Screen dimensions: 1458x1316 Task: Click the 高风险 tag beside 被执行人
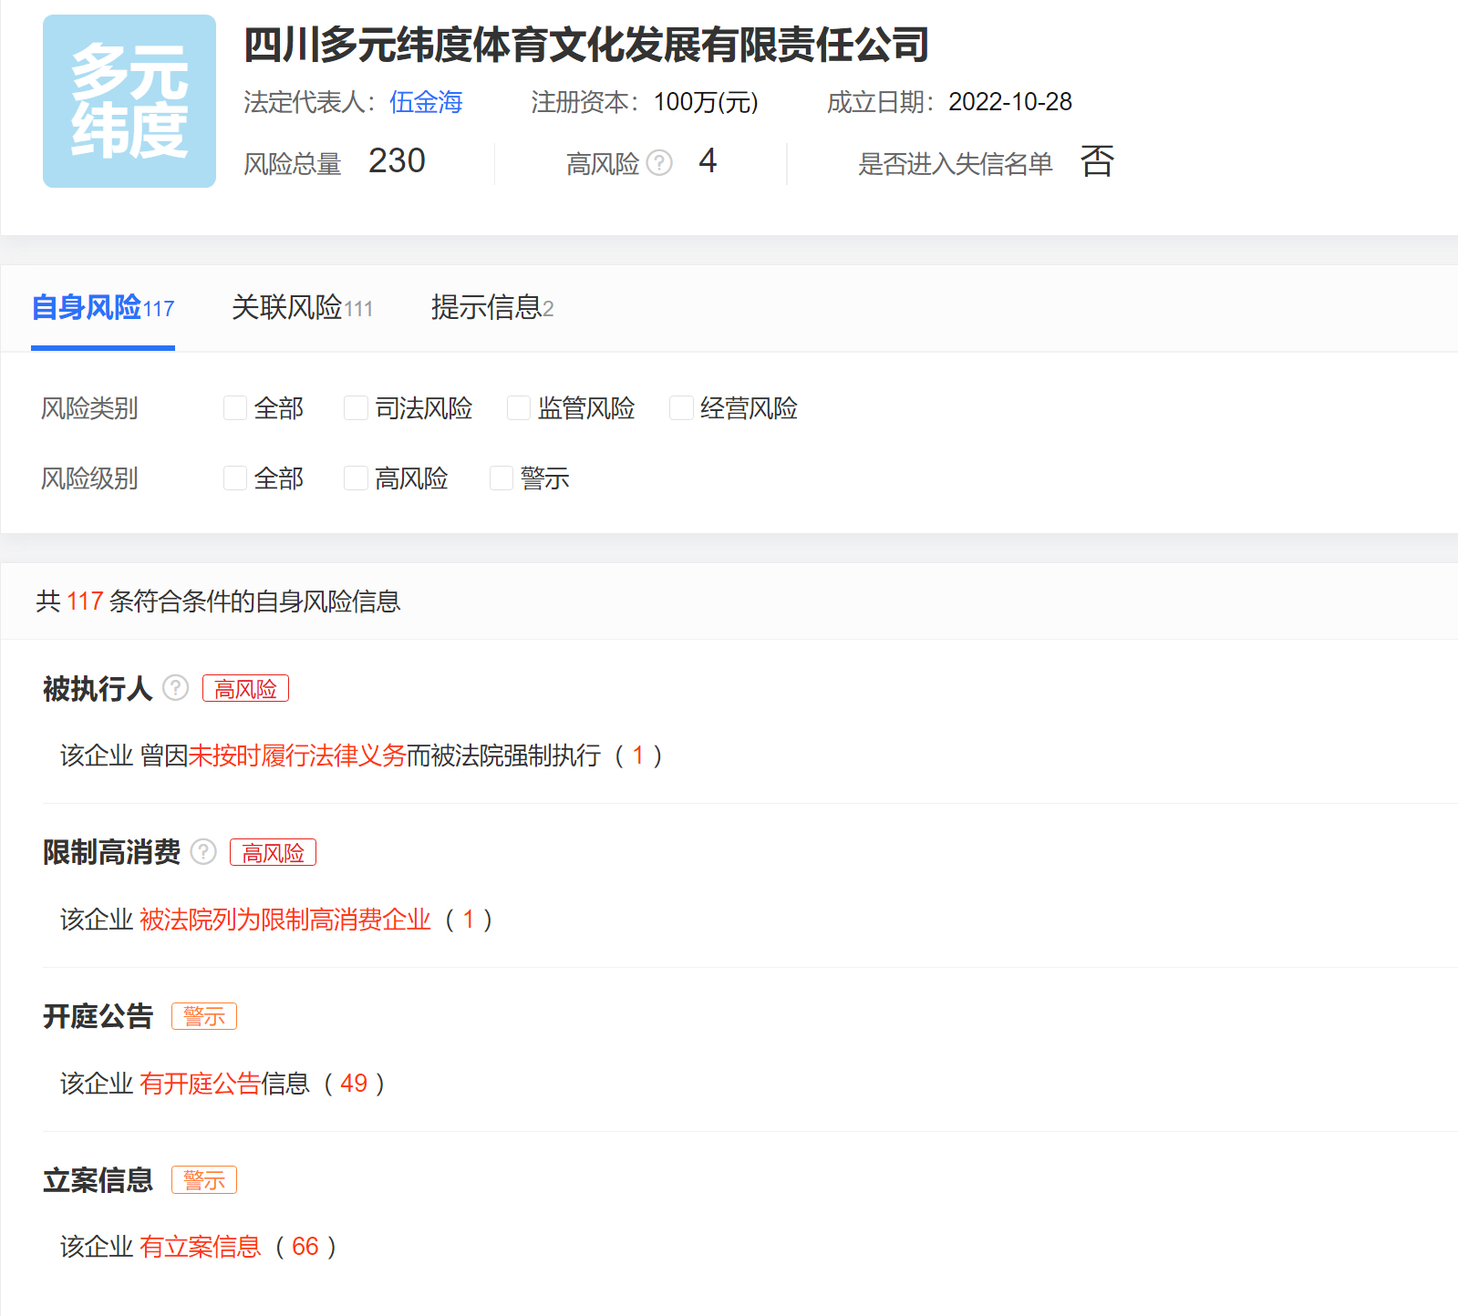[245, 688]
